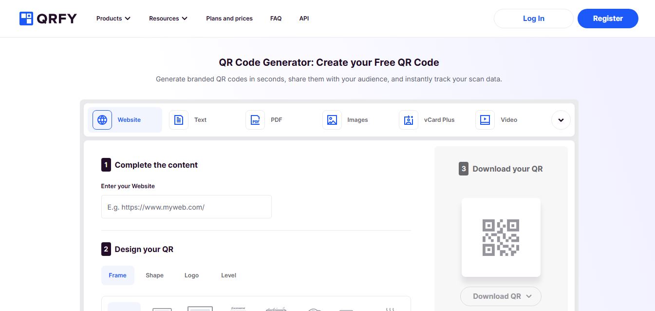
Task: Open the API page
Action: [304, 19]
